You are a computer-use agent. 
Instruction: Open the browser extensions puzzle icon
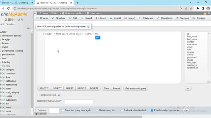(x=197, y=9)
